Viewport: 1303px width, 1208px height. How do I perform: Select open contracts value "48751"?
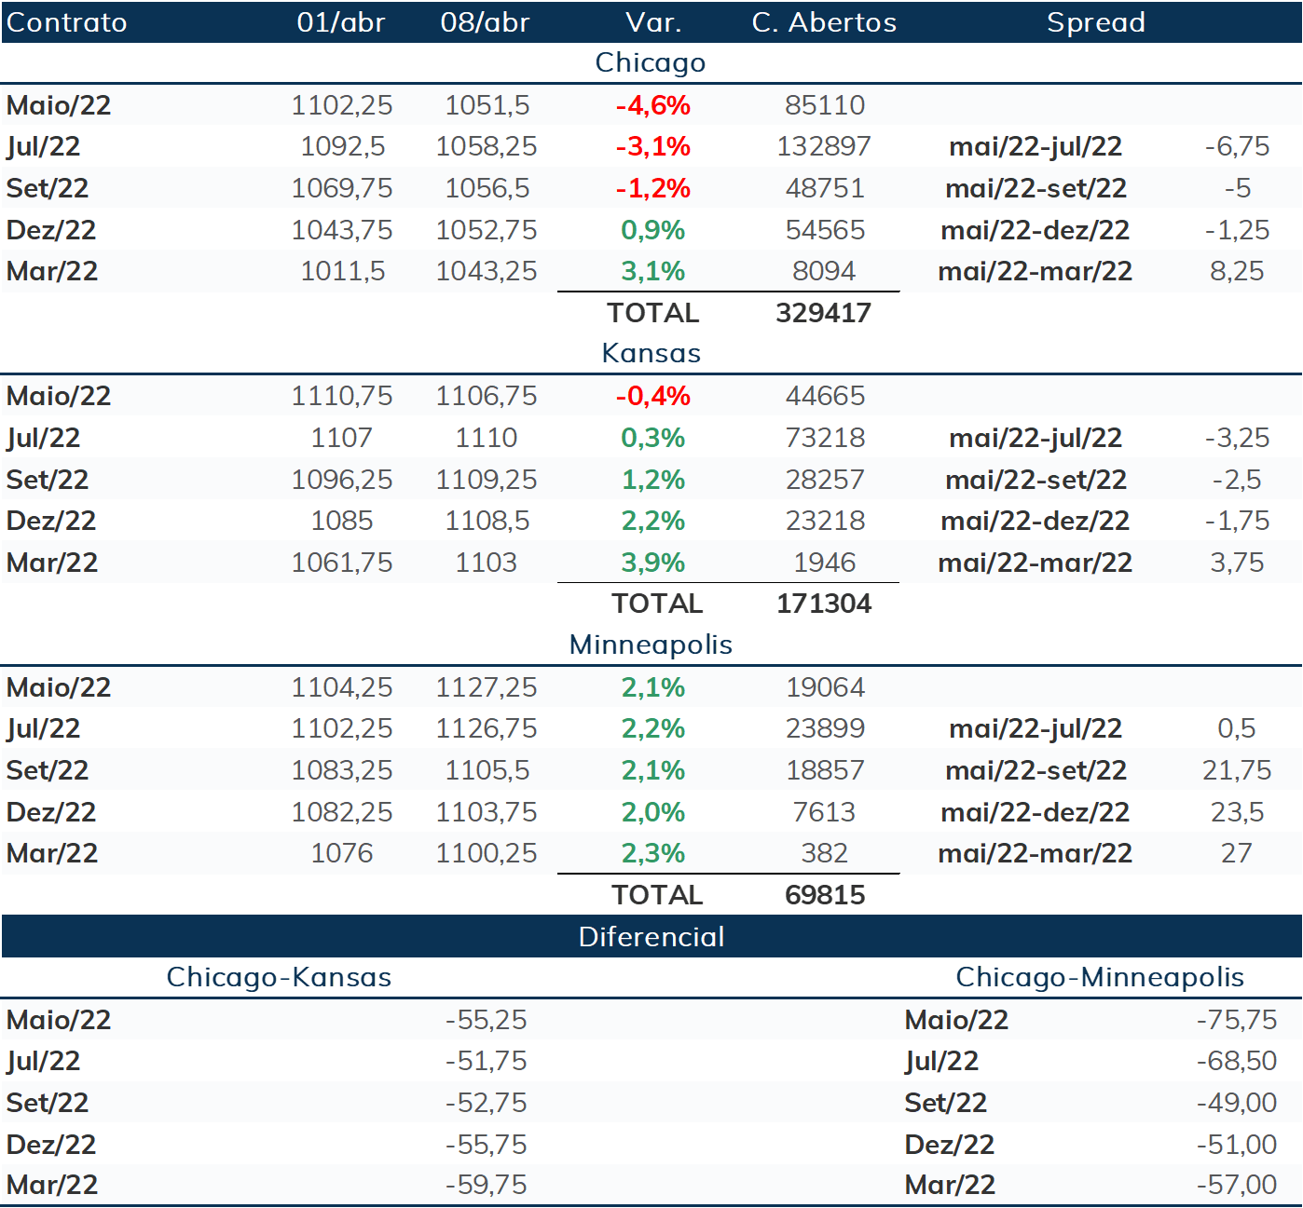point(825,188)
